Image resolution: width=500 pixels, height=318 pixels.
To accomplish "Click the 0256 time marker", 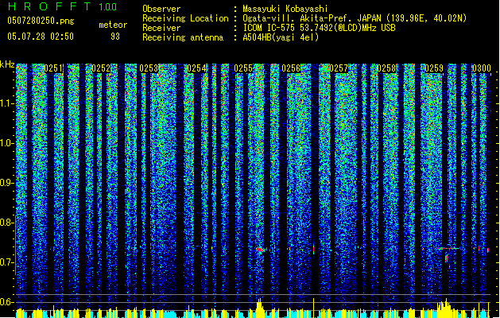I will 291,68.
